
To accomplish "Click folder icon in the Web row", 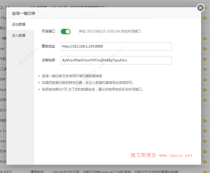I will pyautogui.click(x=205, y=162).
